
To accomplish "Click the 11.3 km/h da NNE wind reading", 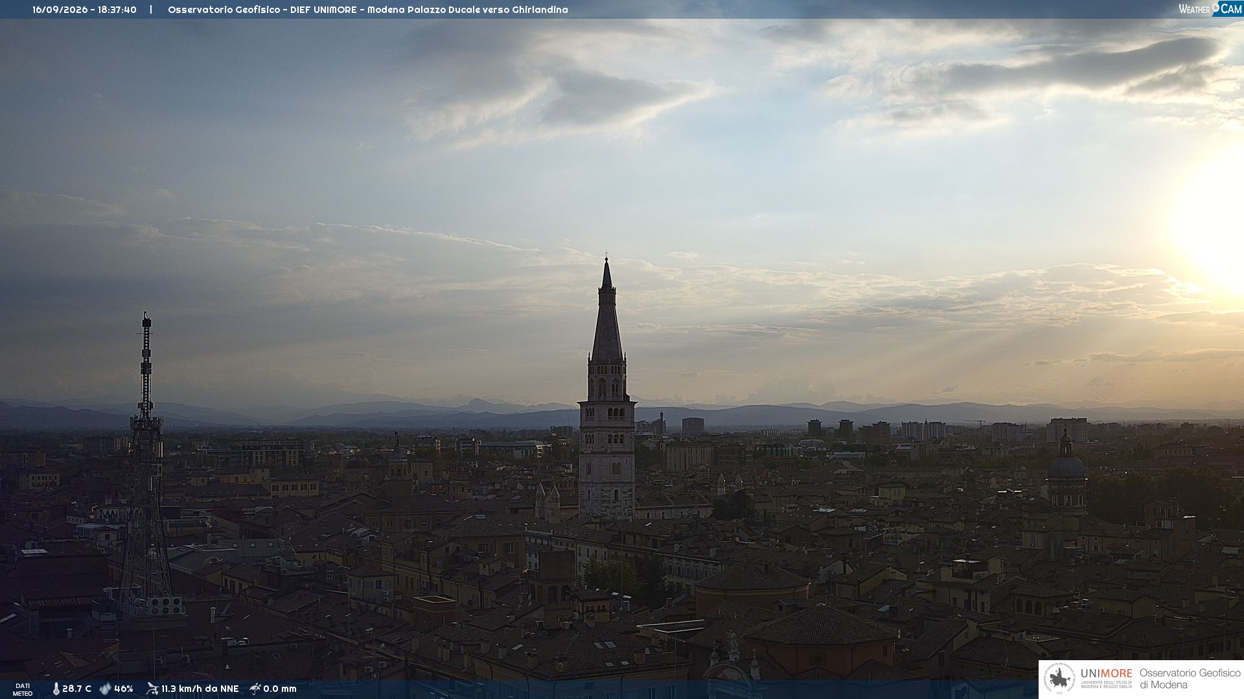I will [x=200, y=689].
